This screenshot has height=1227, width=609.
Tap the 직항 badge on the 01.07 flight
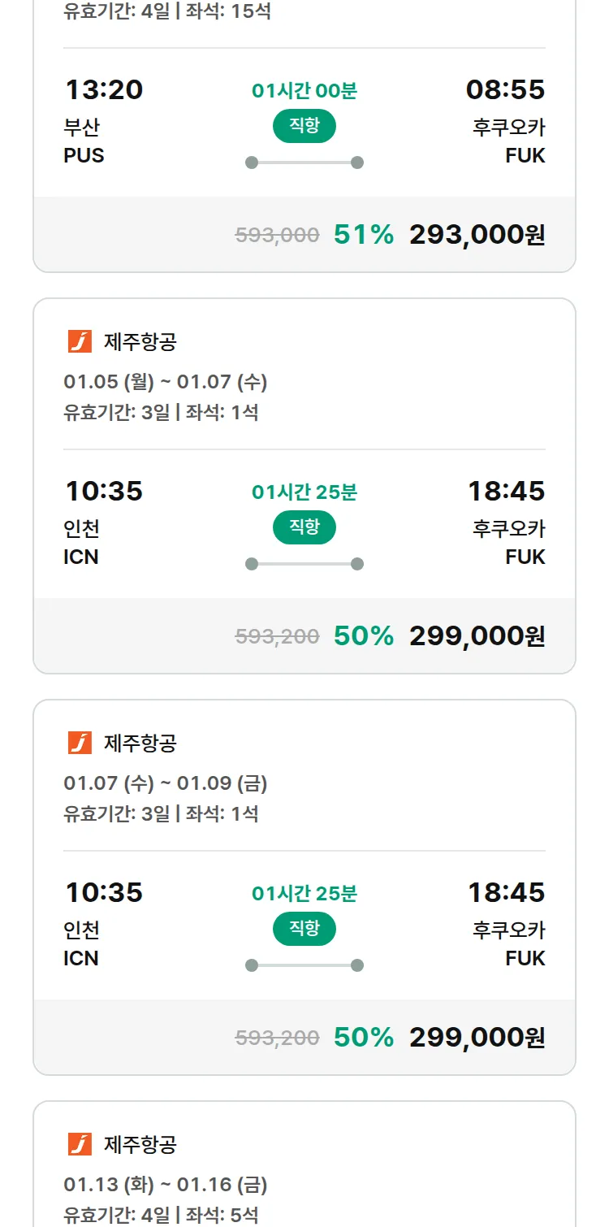click(x=304, y=929)
